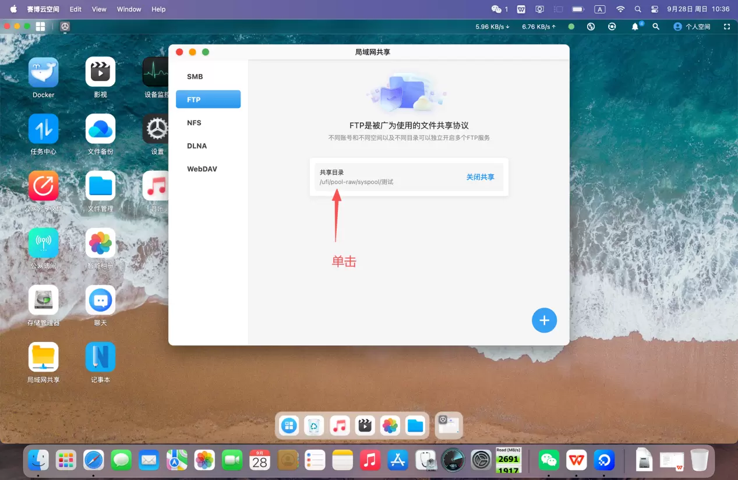This screenshot has height=480, width=738.
Task: Select the DLNA sharing tab
Action: point(197,146)
